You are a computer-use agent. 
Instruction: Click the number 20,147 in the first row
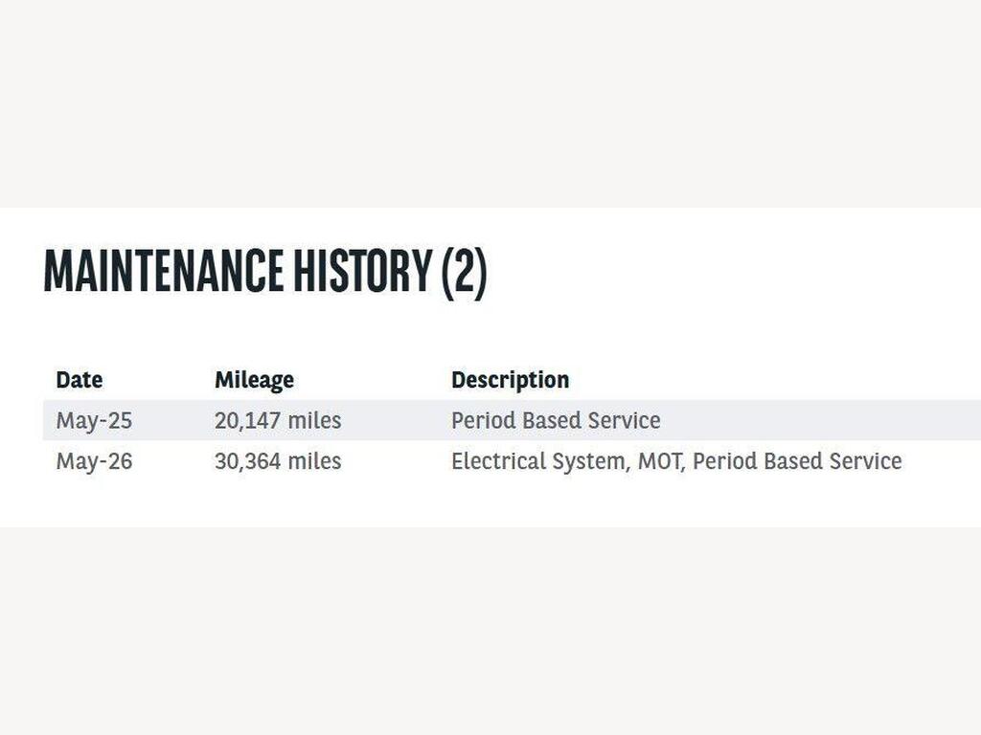[x=247, y=421]
